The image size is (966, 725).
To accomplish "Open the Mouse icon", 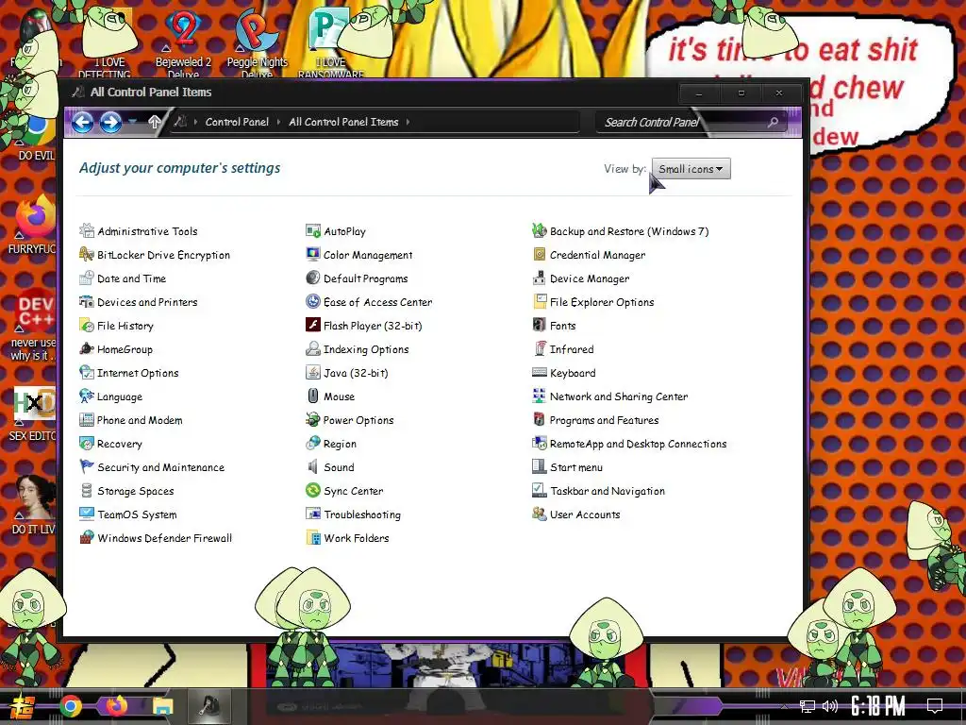I will click(x=313, y=396).
